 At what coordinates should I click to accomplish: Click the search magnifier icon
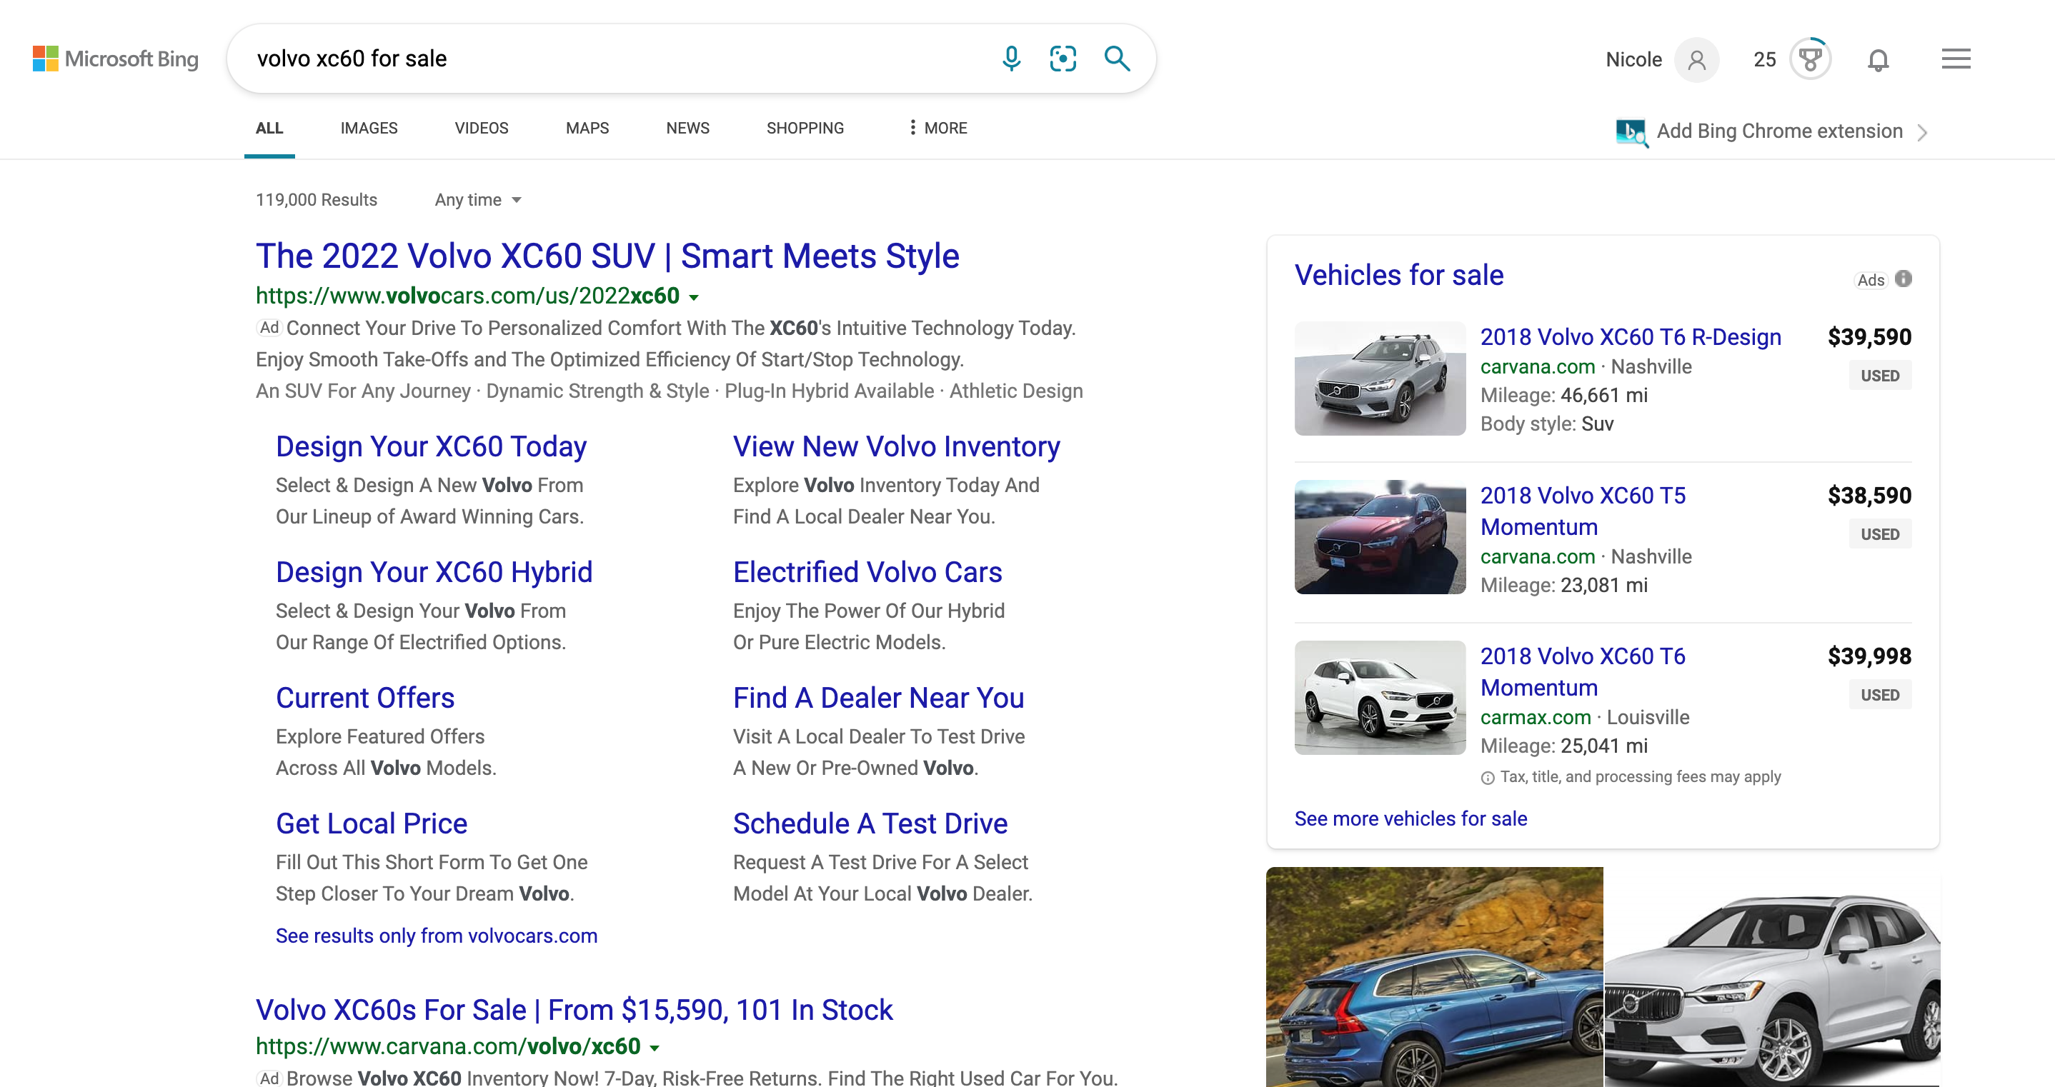1117,59
